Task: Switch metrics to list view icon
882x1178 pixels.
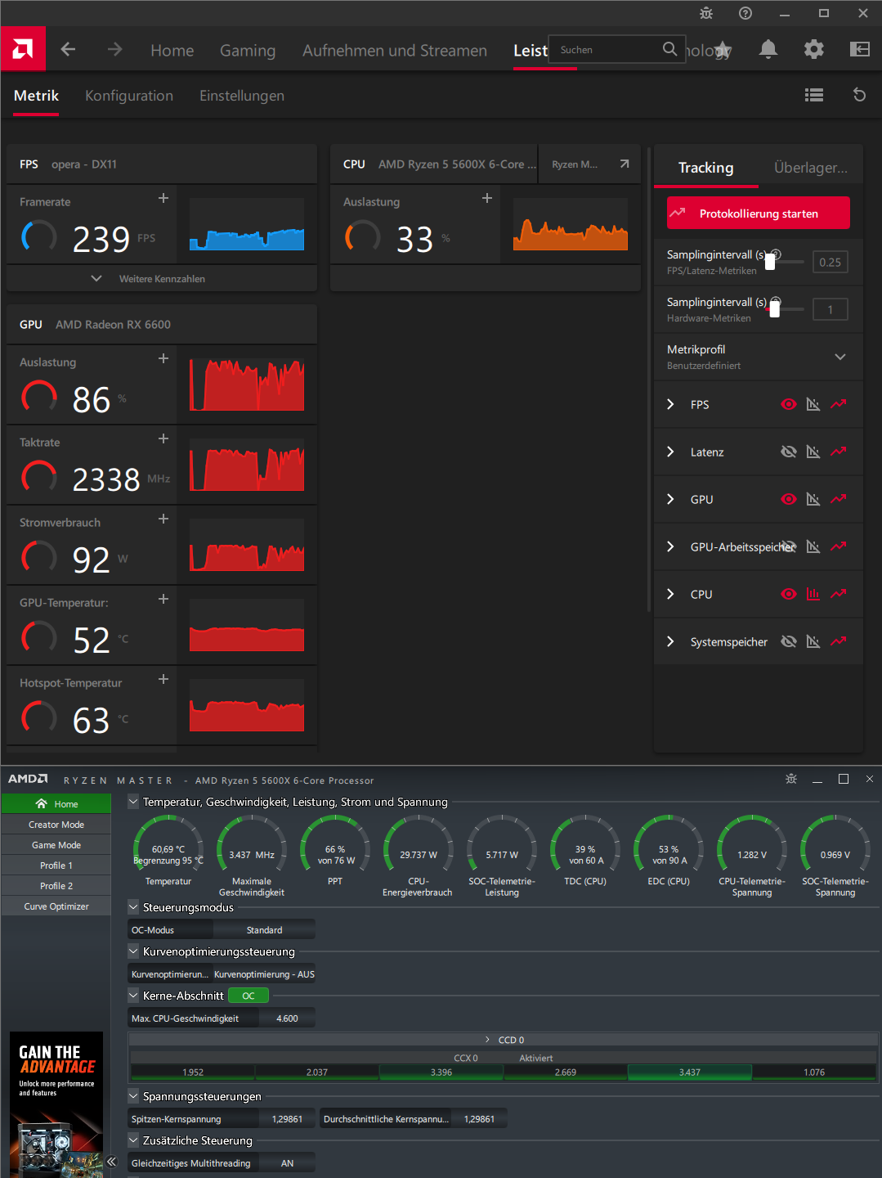Action: tap(814, 95)
